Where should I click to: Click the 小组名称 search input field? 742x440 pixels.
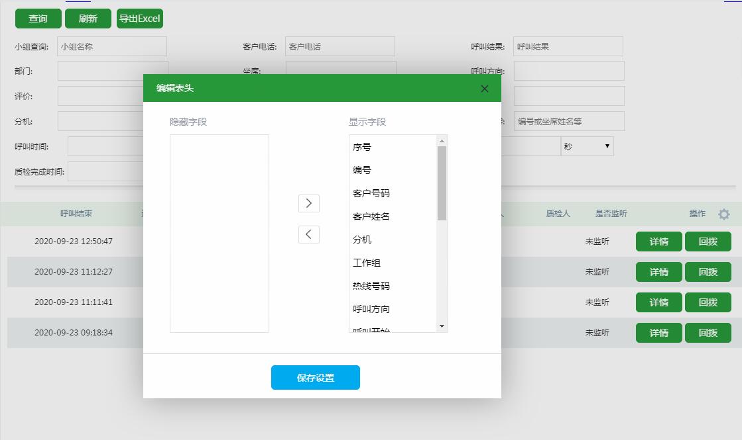coord(111,46)
